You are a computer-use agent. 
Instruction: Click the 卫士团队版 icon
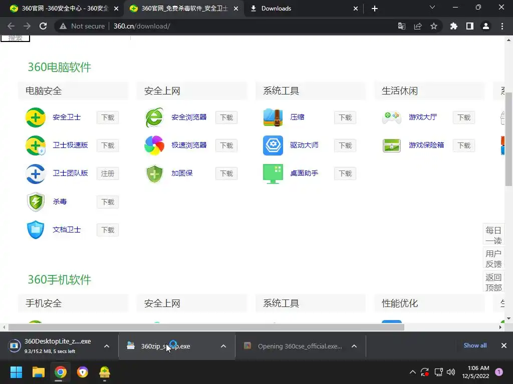tap(36, 173)
